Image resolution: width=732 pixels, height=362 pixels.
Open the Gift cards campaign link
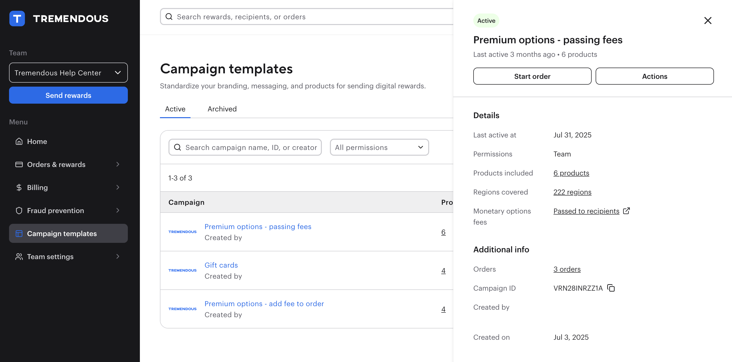point(221,265)
